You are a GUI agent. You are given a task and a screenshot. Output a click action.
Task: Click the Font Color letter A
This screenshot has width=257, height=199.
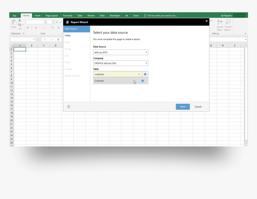[x=58, y=28]
